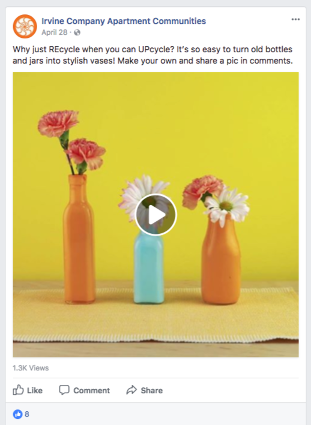Open Irvine Company Apartment Communities page link
Viewport: 311px width, 425px height.
pyautogui.click(x=124, y=21)
